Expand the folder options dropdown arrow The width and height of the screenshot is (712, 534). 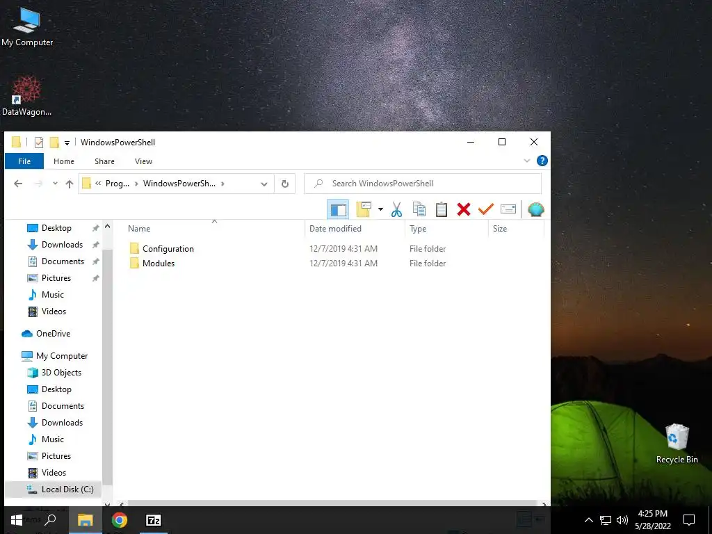[380, 209]
